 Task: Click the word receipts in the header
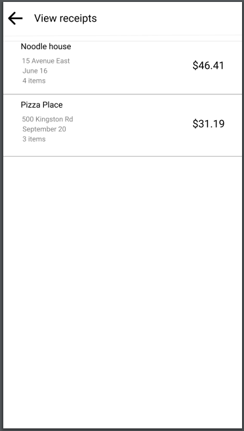point(78,18)
